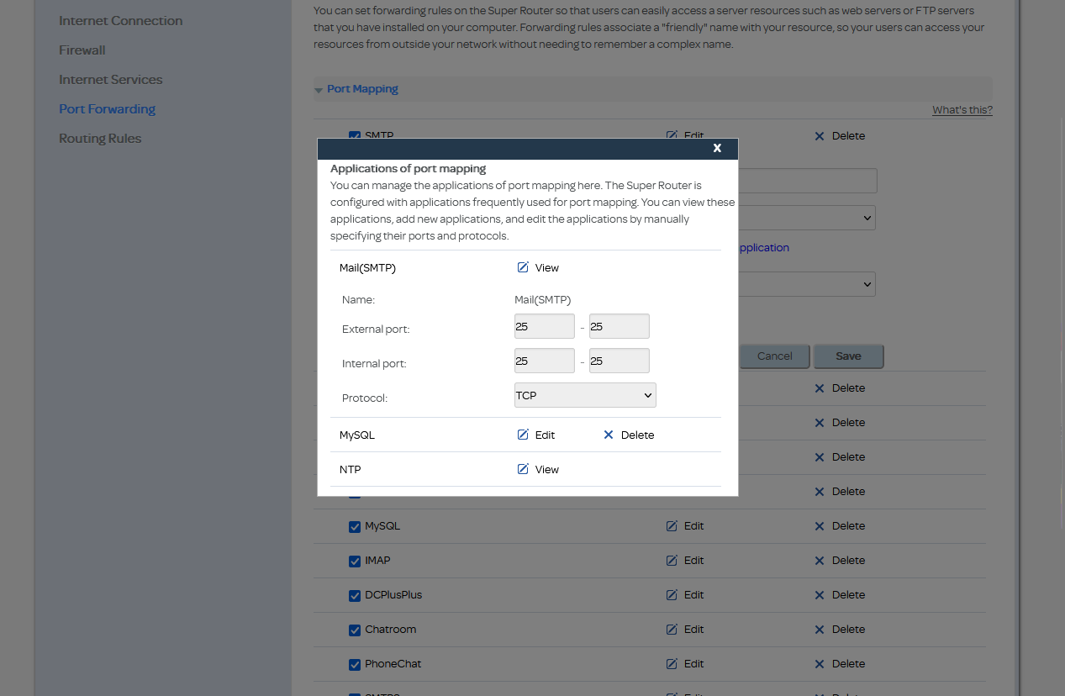Collapse the Port Mapping section
The image size is (1065, 696).
[x=319, y=90]
